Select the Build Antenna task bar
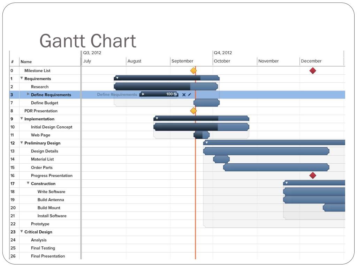This screenshot has height=268, width=357. (314, 200)
